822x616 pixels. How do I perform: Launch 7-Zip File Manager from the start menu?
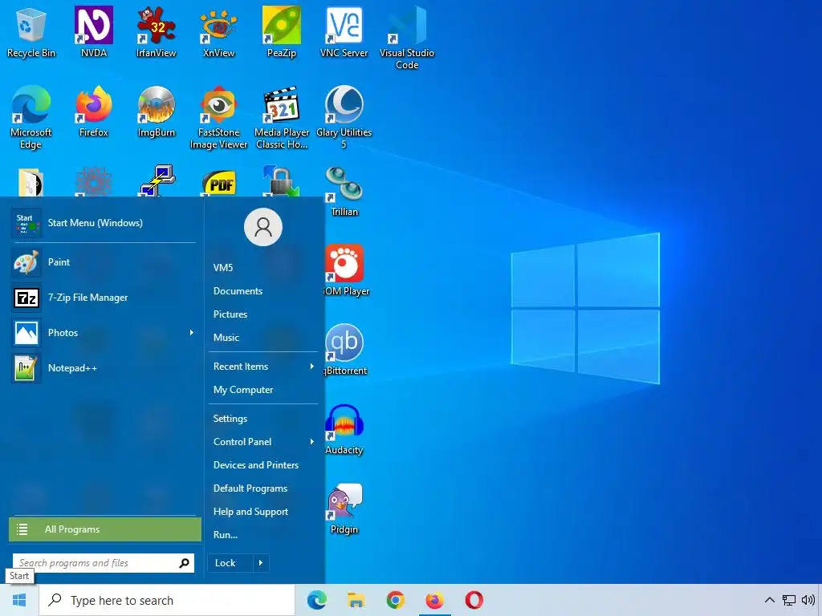click(x=104, y=298)
